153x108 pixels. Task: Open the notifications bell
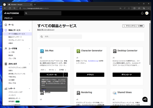pyautogui.click(x=142, y=13)
